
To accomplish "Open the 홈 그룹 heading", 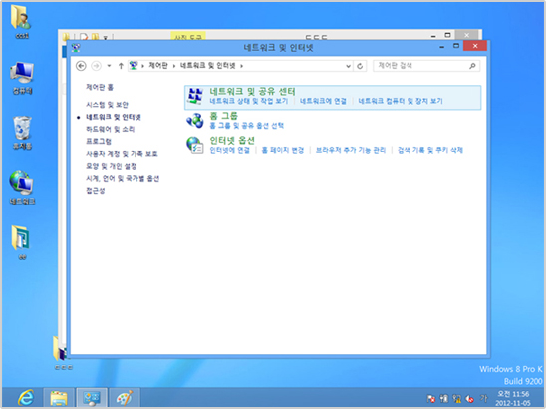I will 223,116.
